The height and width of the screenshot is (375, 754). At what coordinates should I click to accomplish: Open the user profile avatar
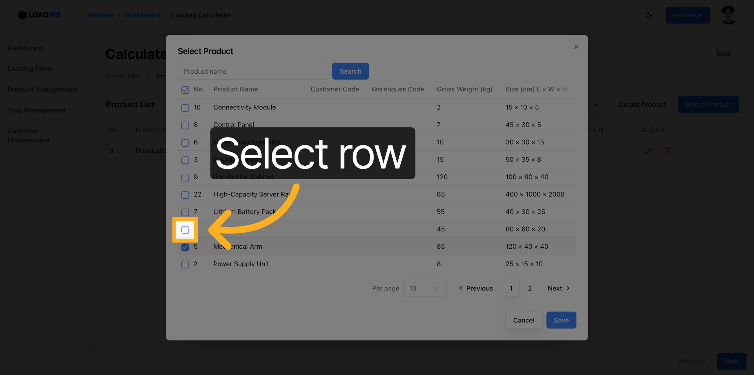click(x=728, y=15)
